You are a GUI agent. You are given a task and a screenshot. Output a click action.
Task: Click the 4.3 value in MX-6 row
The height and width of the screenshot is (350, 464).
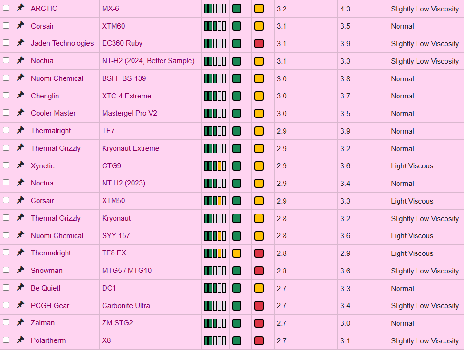(345, 9)
